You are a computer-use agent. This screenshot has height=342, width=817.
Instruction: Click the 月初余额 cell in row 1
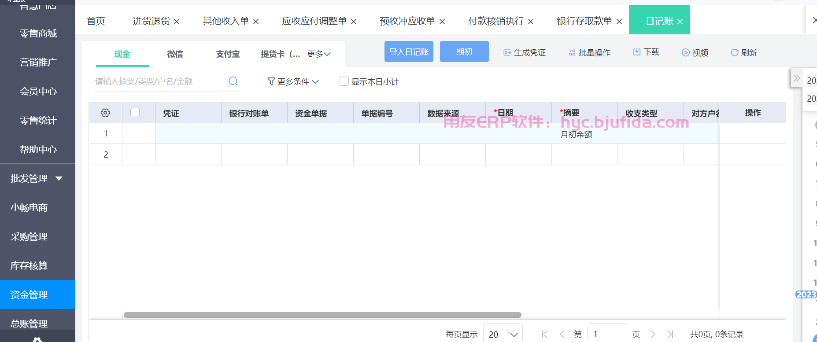[x=576, y=135]
